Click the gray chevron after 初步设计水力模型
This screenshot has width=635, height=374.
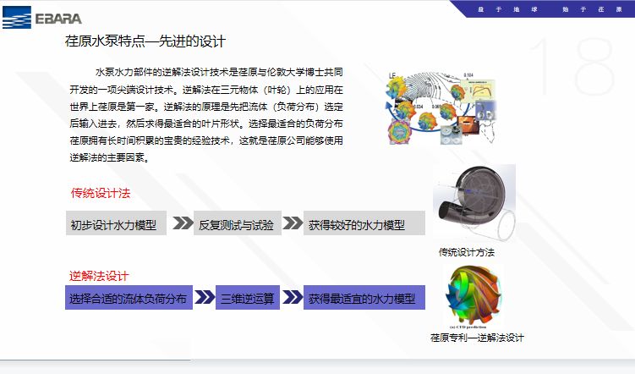[x=182, y=223]
